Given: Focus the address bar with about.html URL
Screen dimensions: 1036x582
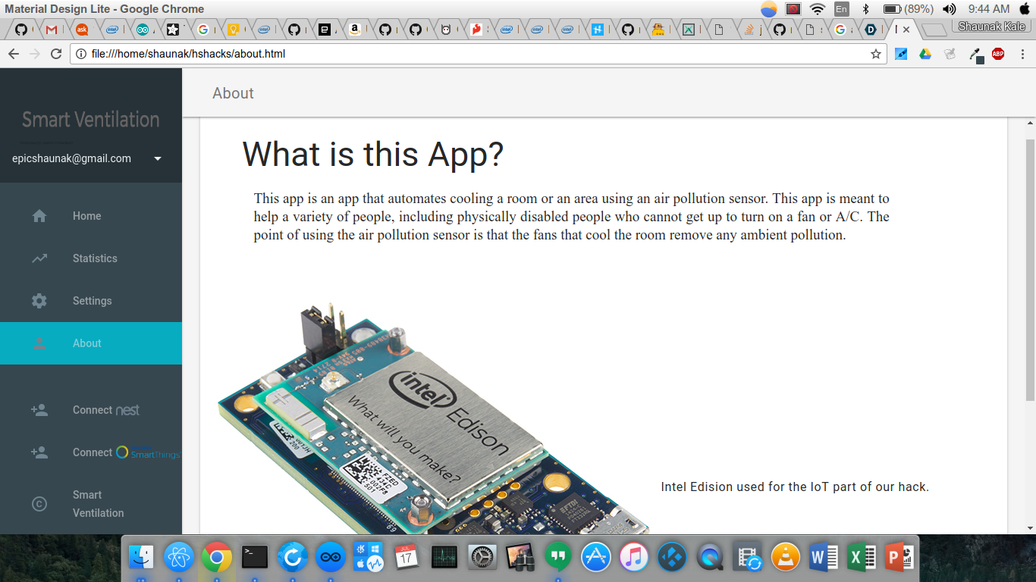Looking at the screenshot, I should click(478, 54).
